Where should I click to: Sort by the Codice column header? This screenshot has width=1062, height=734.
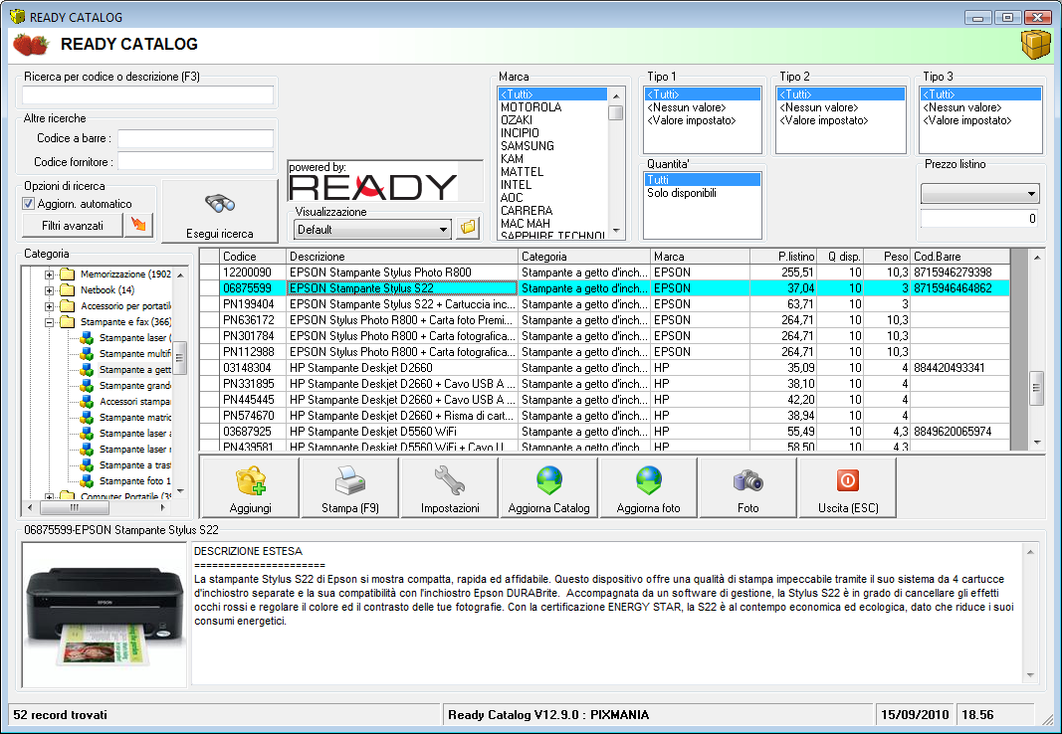point(253,257)
